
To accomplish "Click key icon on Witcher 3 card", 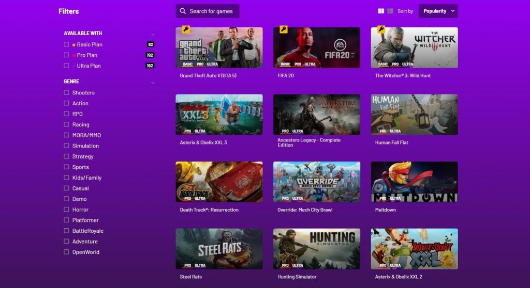I will click(x=381, y=29).
